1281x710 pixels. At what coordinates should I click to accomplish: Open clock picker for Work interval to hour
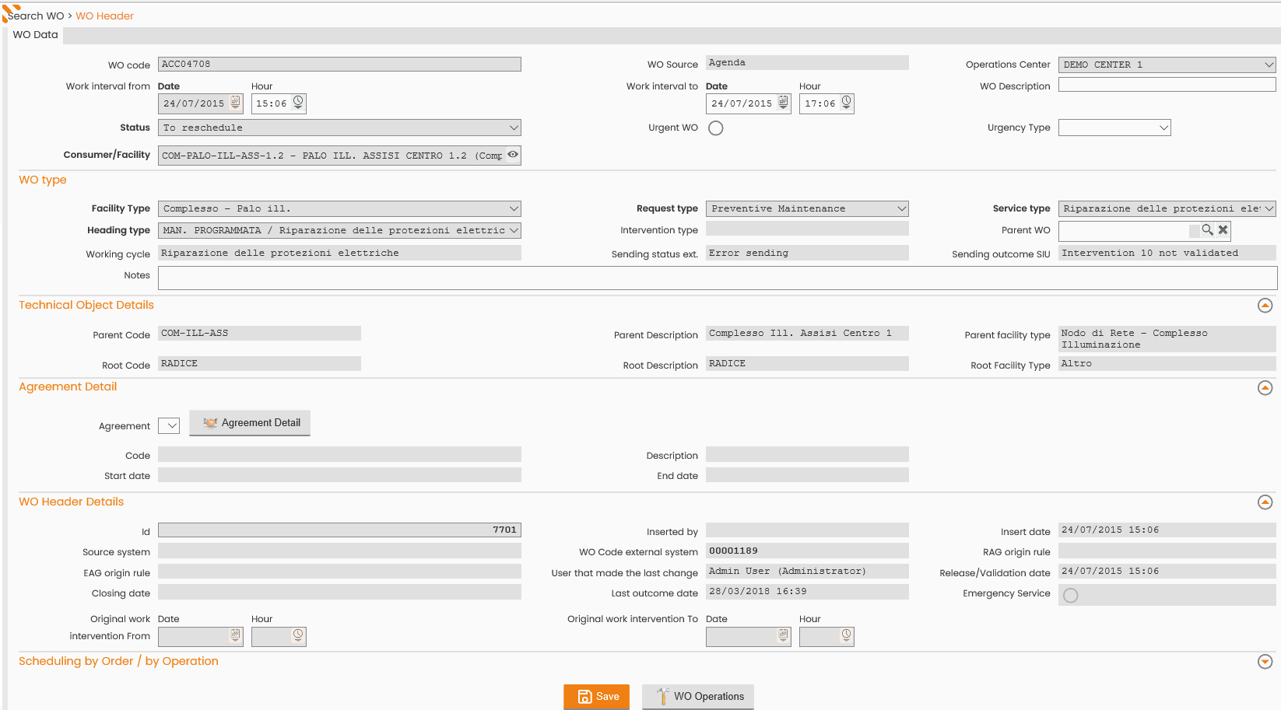(x=846, y=102)
